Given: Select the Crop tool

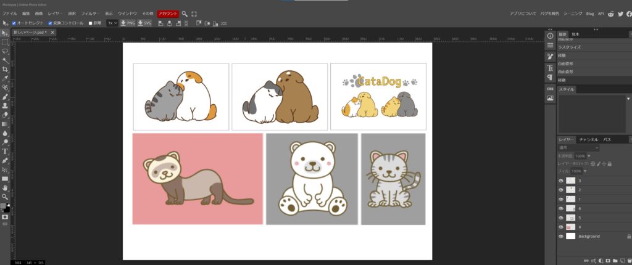Looking at the screenshot, I should pyautogui.click(x=5, y=69).
